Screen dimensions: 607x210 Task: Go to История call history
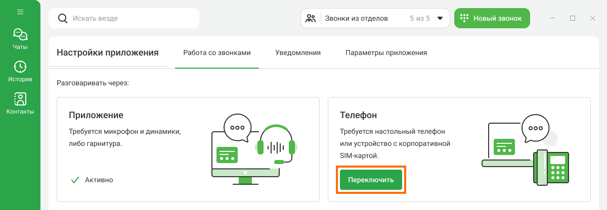[x=20, y=71]
